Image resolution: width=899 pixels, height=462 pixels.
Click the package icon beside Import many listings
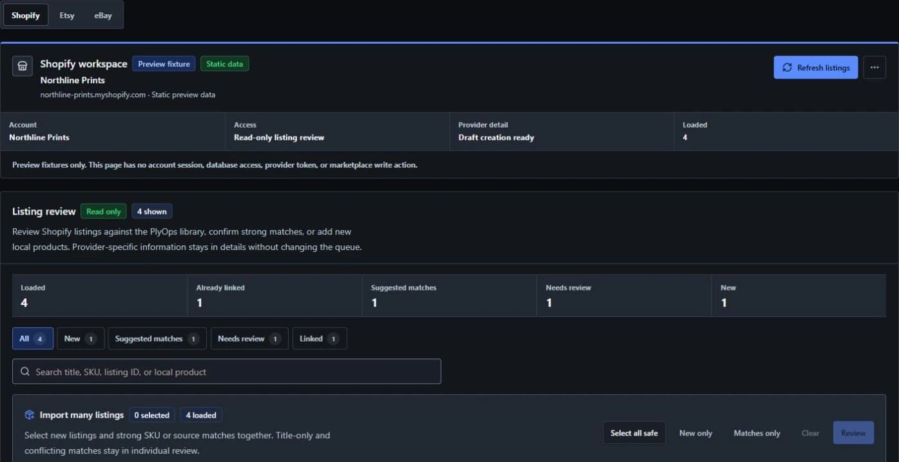(x=30, y=415)
